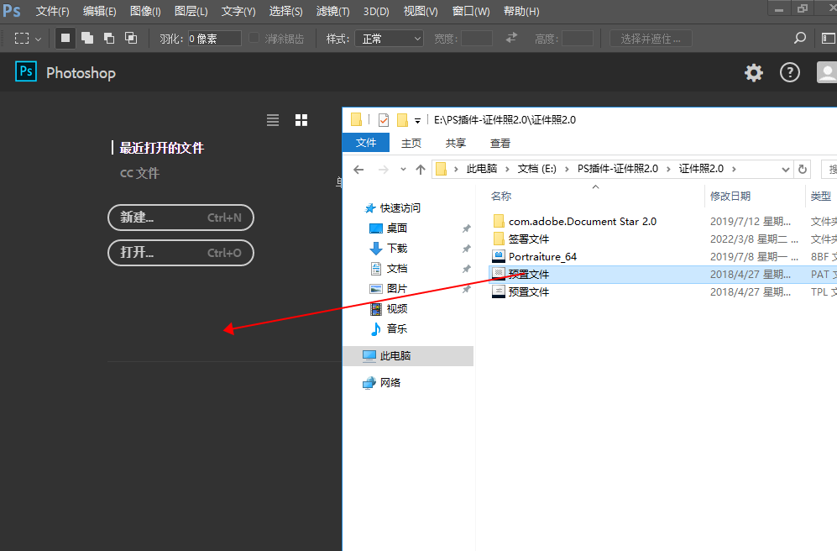Open the Explorer recent locations dropdown
The image size is (837, 551).
[x=403, y=170]
